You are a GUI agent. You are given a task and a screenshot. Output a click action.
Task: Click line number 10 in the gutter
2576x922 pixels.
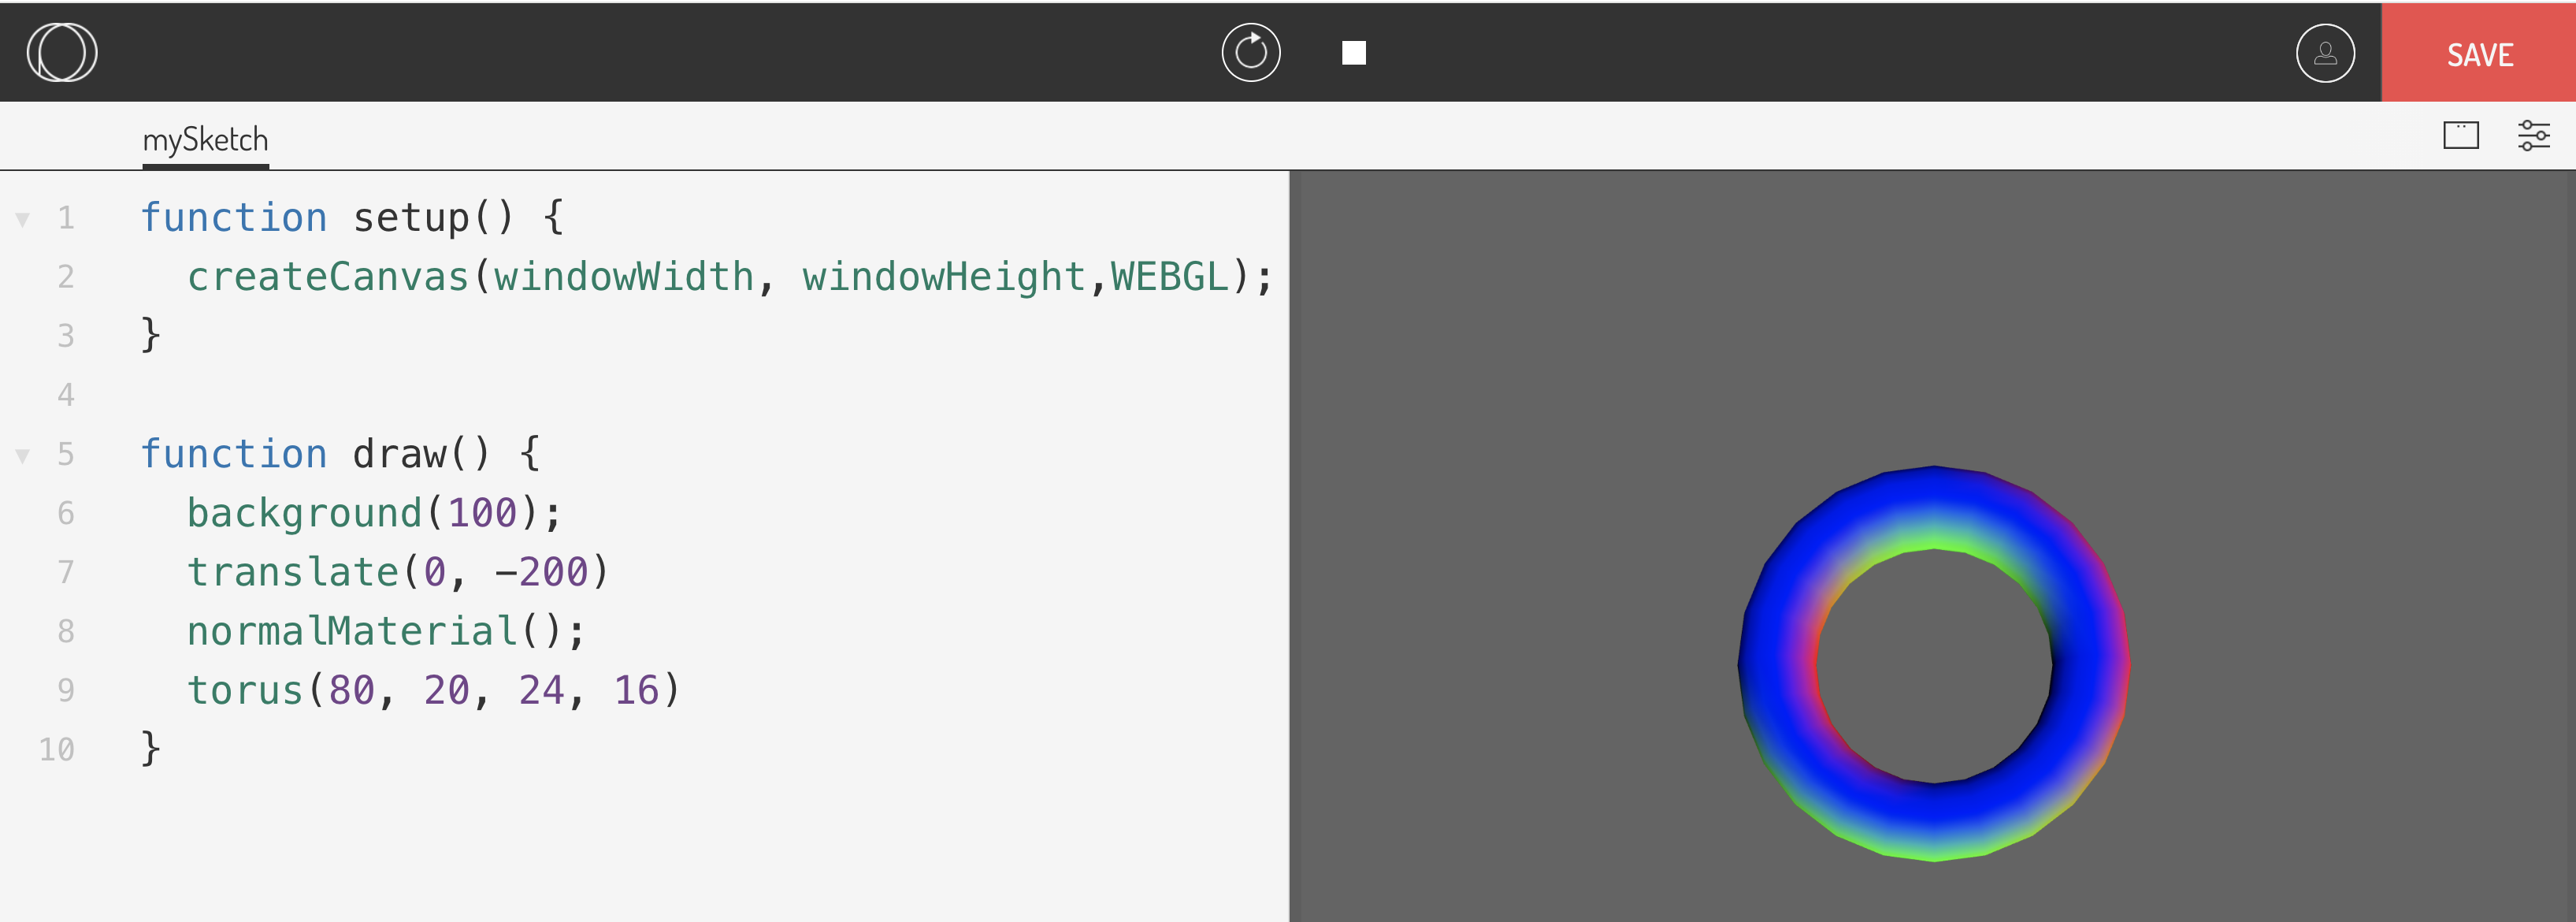pos(57,749)
